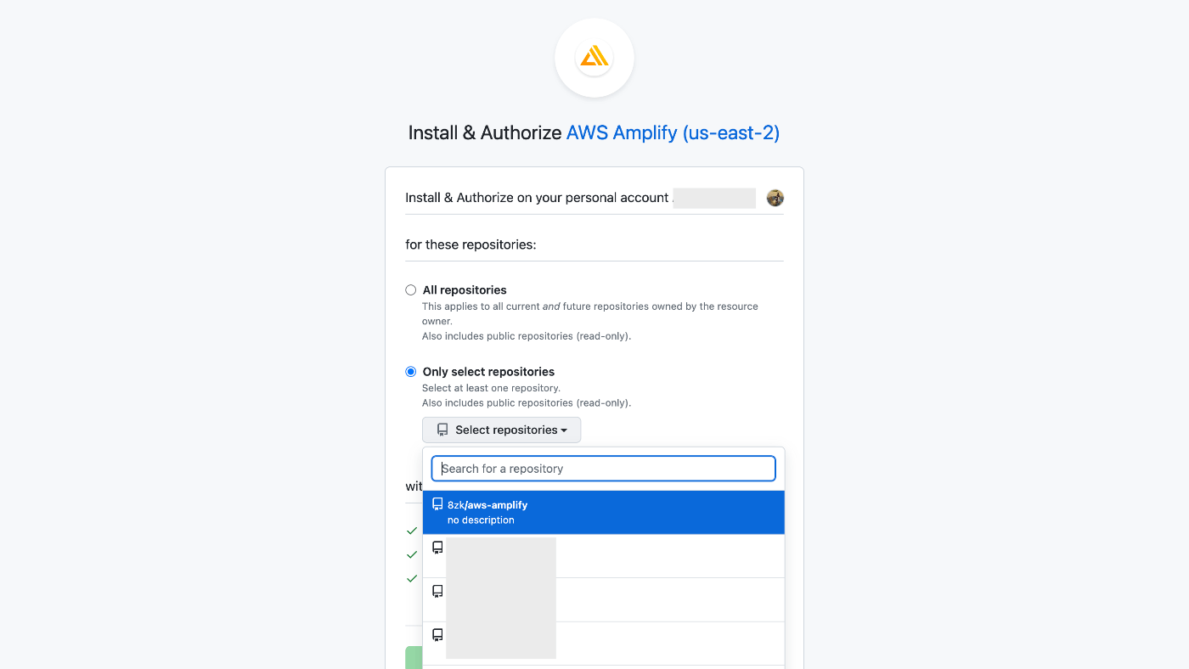Click the second repository's repo icon

pos(437,548)
